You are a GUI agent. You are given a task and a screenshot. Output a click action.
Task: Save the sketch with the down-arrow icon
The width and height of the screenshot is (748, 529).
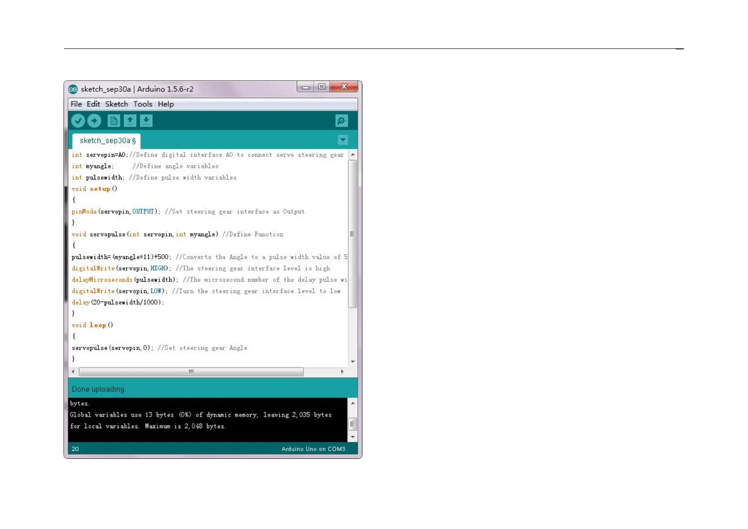(x=146, y=121)
